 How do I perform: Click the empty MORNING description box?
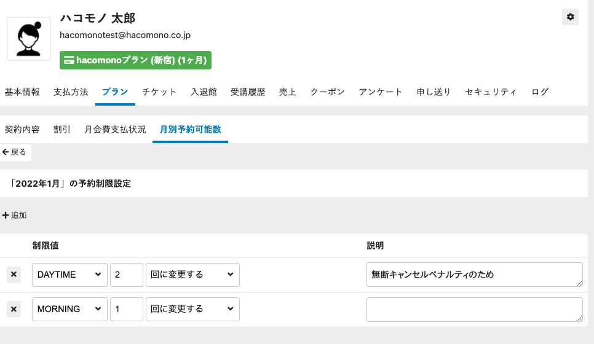pos(473,309)
